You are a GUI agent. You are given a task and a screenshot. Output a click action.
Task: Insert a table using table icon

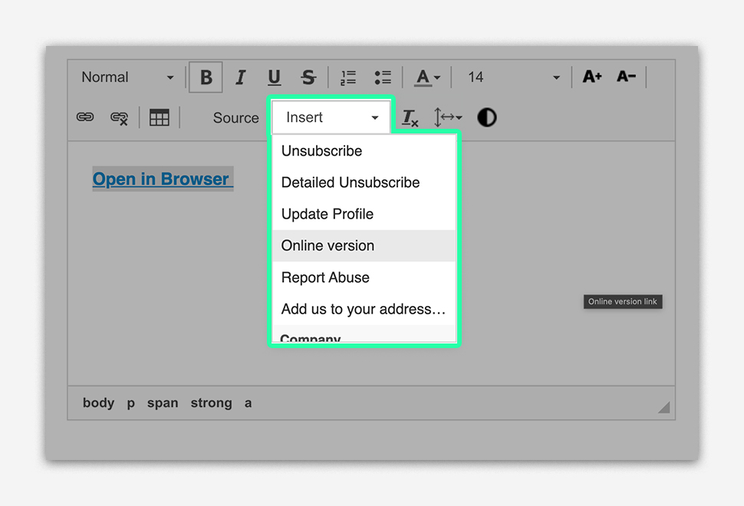coord(159,117)
